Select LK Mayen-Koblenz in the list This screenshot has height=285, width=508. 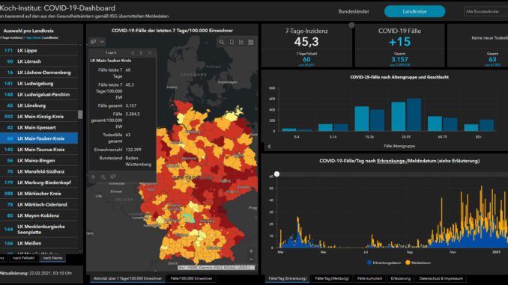39,215
